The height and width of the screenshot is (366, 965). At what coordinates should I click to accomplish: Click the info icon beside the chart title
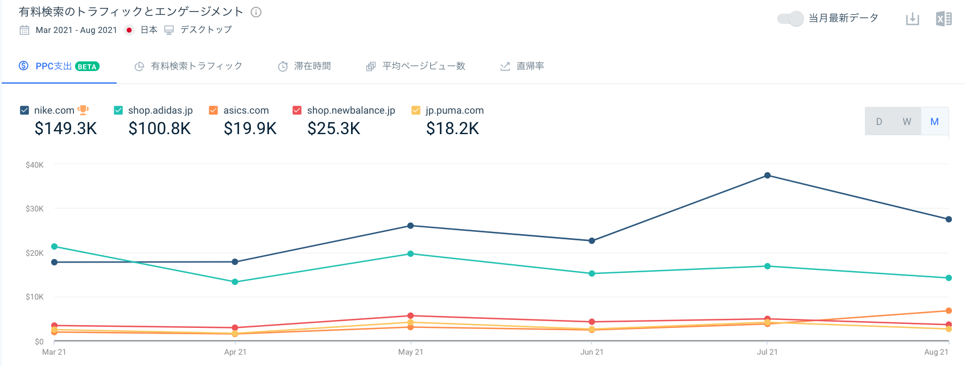coord(256,12)
